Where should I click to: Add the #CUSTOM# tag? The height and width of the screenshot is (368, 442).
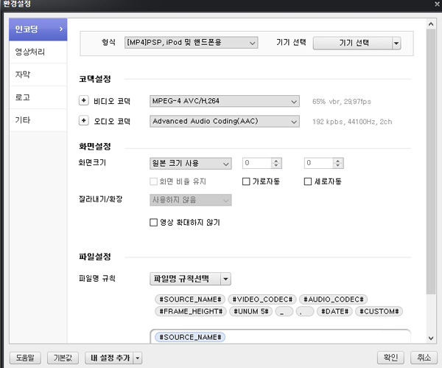pos(379,311)
